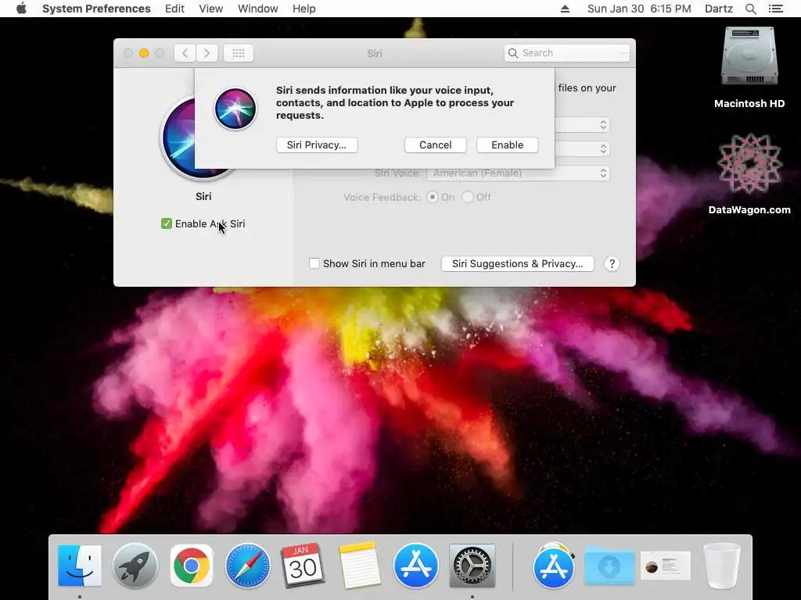Click the date and time in menu bar
The width and height of the screenshot is (801, 600).
coord(639,9)
